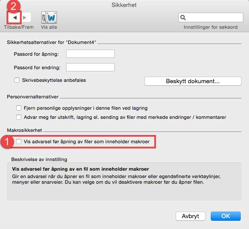Focus the Innstillinger for søkeord search field
This screenshot has width=249, height=229.
click(x=211, y=17)
